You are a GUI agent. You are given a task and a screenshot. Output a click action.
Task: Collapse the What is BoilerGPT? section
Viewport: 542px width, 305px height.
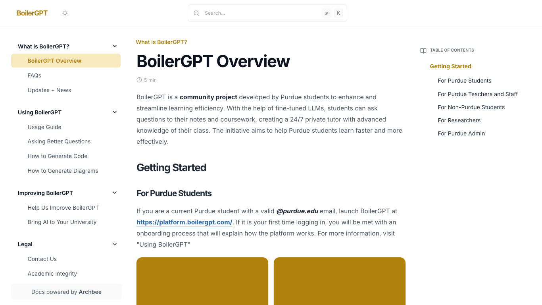(x=114, y=46)
